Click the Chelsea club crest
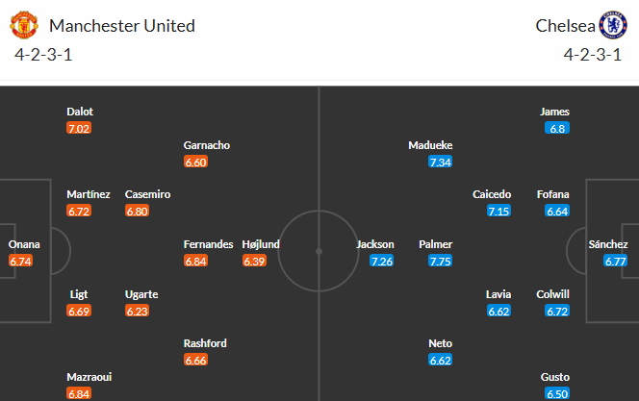Image resolution: width=639 pixels, height=401 pixels. tap(613, 25)
